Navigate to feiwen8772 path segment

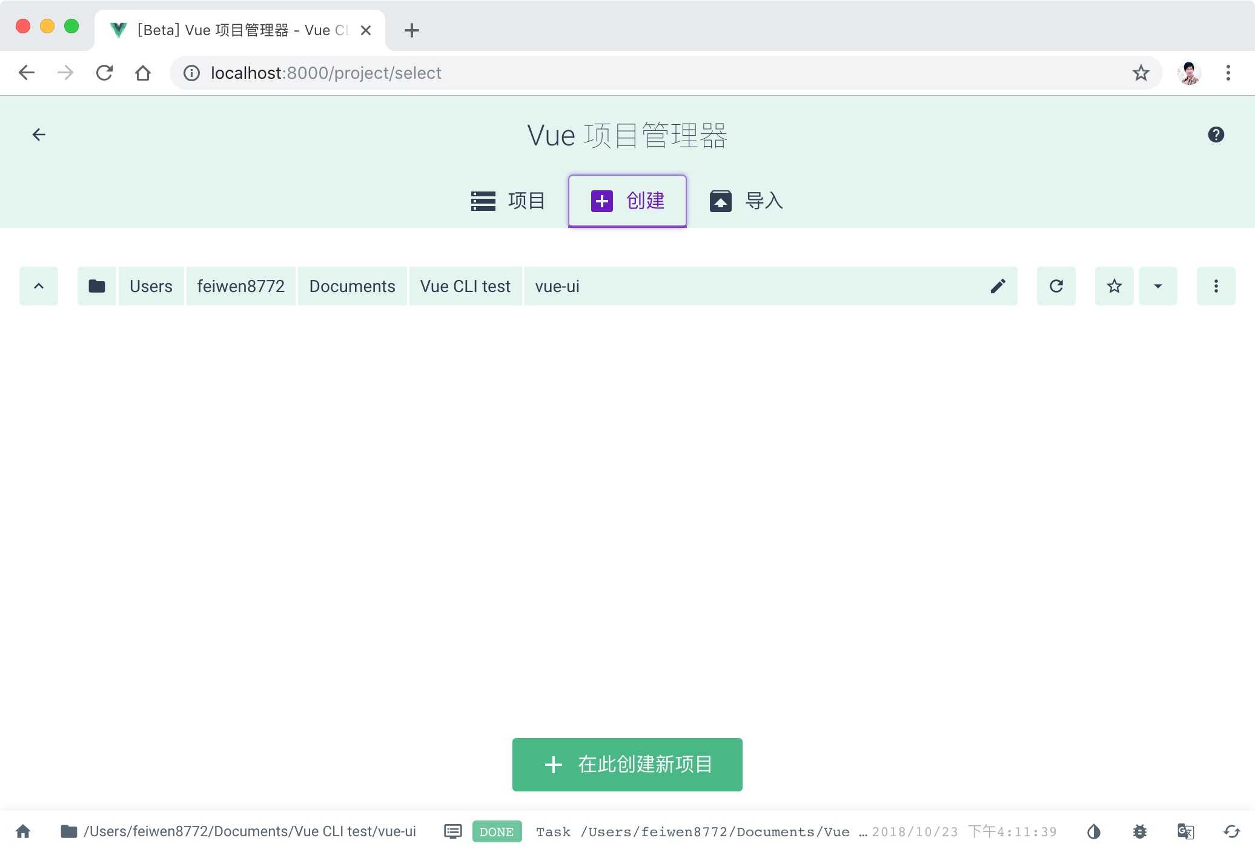(x=241, y=286)
